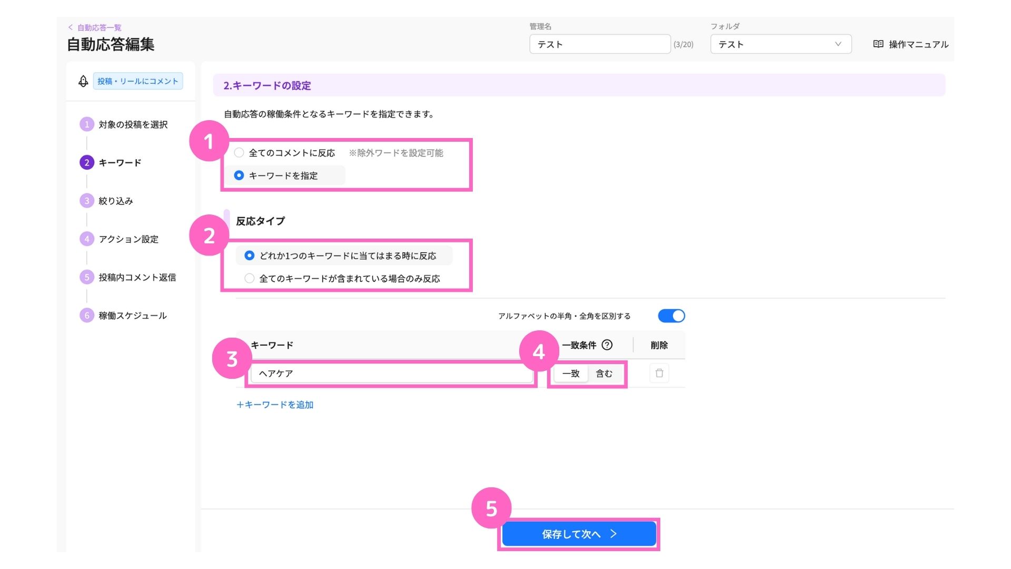Click the step 3 circle icon 絞り込み
This screenshot has width=1011, height=569.
(x=87, y=201)
